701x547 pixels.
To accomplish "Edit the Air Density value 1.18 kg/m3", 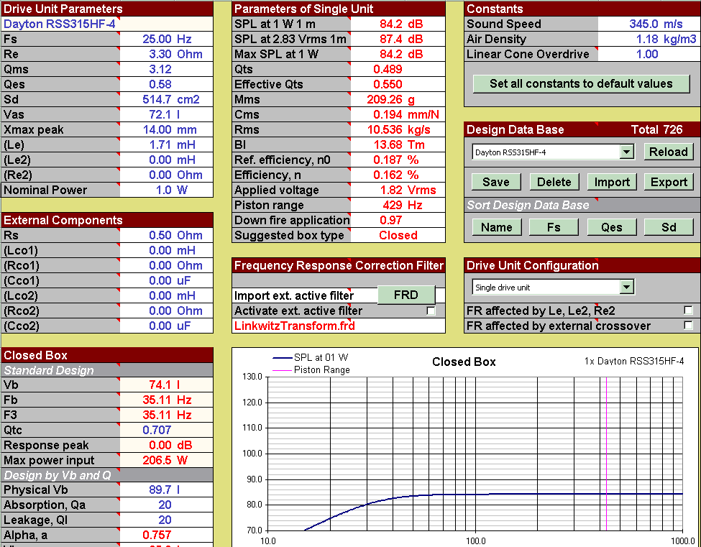I will (x=649, y=39).
